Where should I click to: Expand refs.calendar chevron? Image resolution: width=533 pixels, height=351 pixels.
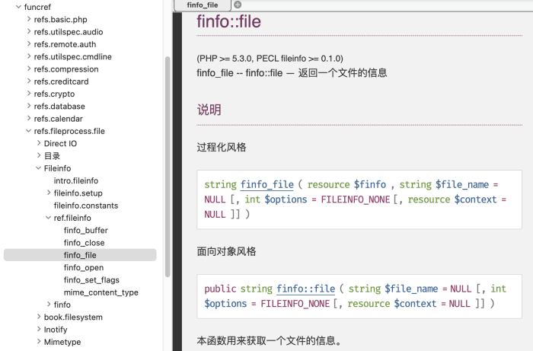[x=29, y=118]
